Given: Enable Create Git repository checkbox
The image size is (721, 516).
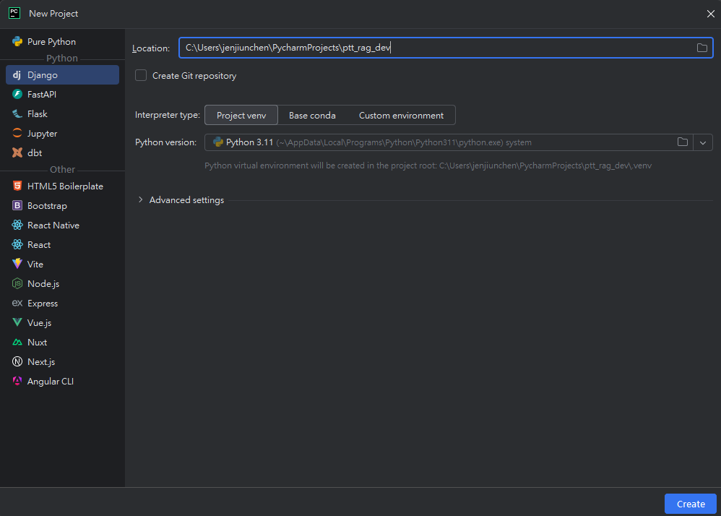Looking at the screenshot, I should 141,75.
